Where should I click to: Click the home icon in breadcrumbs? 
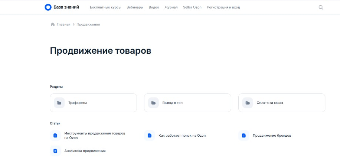pos(52,24)
